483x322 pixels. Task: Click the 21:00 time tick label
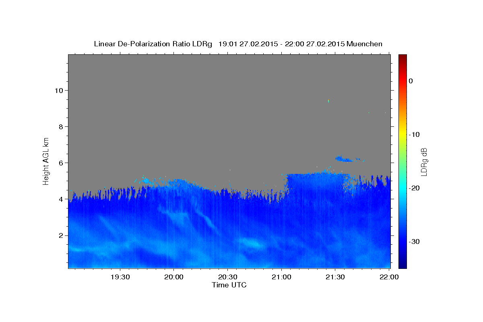click(x=281, y=277)
